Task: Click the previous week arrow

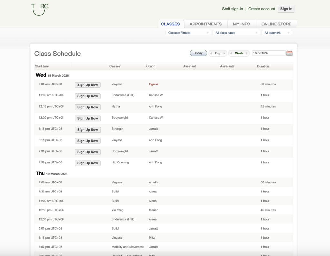Action: coord(231,53)
